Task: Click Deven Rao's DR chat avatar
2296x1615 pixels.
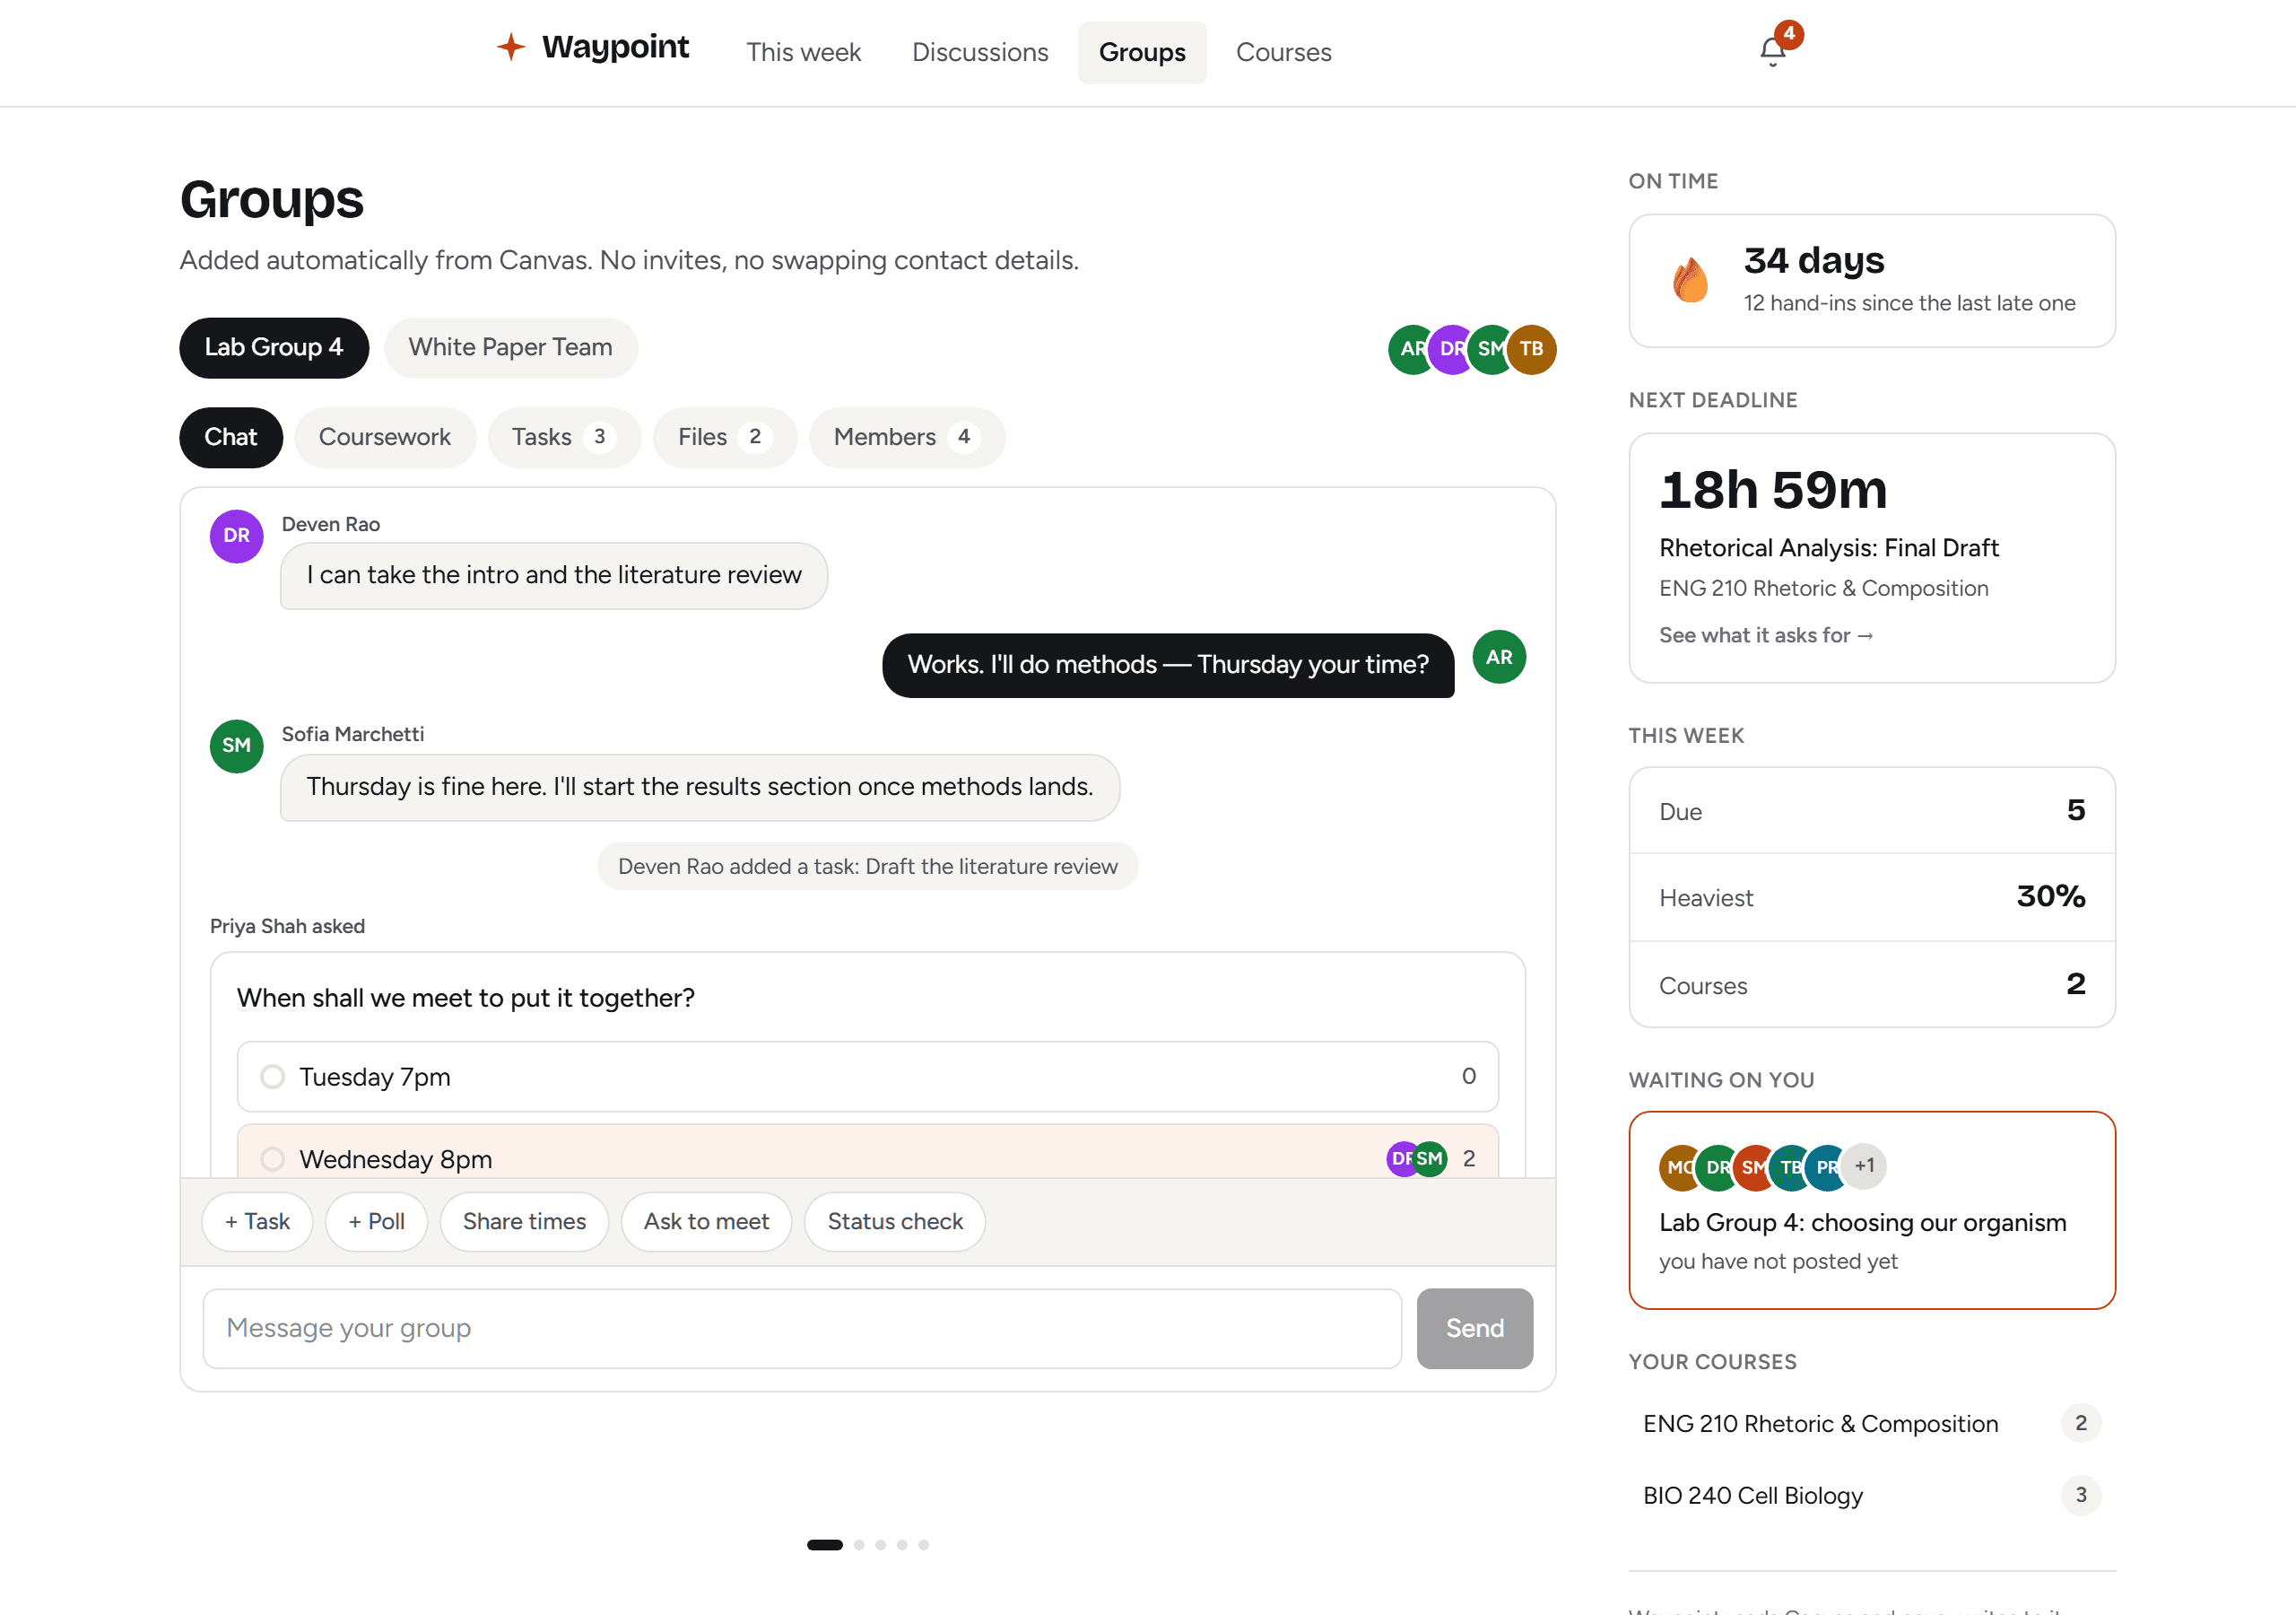Action: click(x=237, y=537)
